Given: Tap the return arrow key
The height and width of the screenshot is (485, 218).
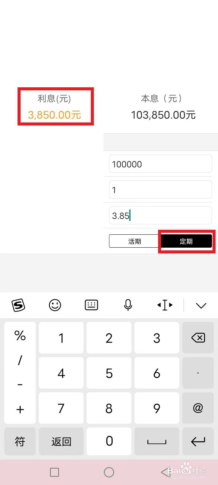Looking at the screenshot, I should tap(198, 441).
